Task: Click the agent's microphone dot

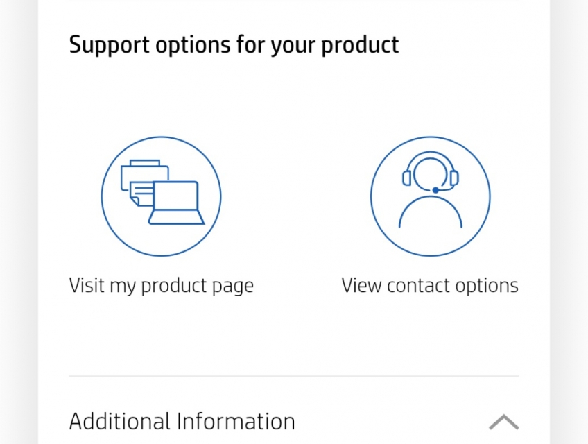Action: (x=435, y=189)
